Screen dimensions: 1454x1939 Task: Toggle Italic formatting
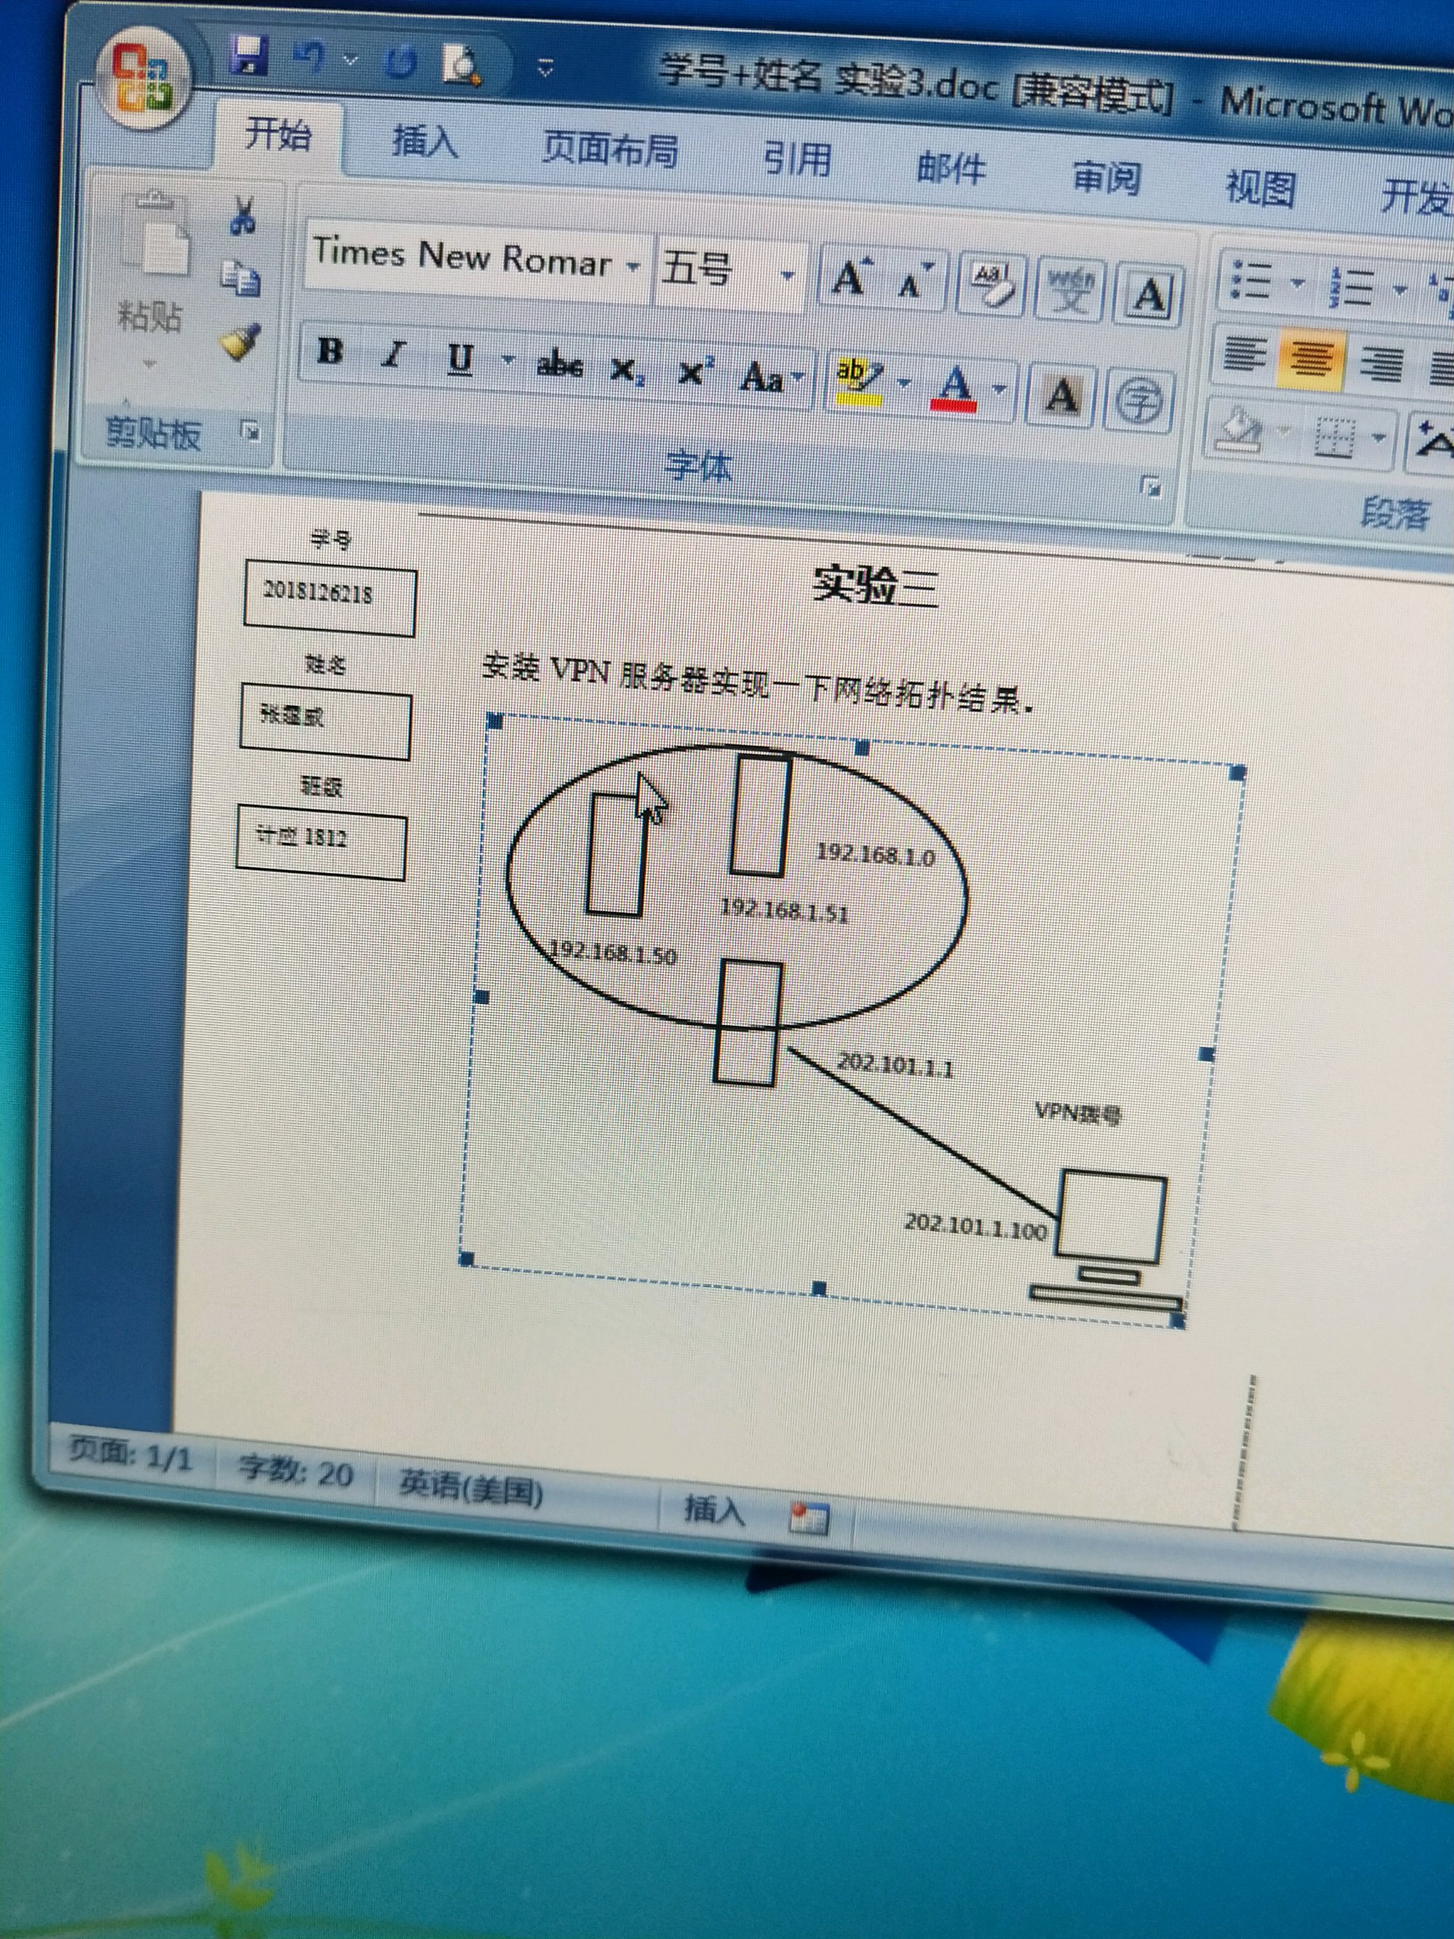point(394,355)
